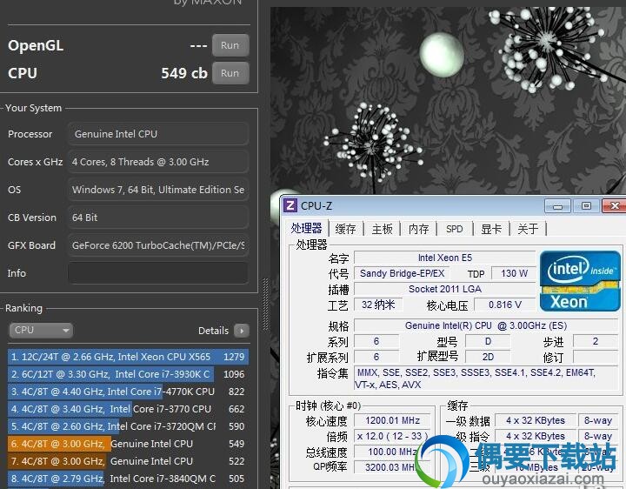This screenshot has width=626, height=489.
Task: Open the CPU ranking dropdown
Action: click(41, 331)
